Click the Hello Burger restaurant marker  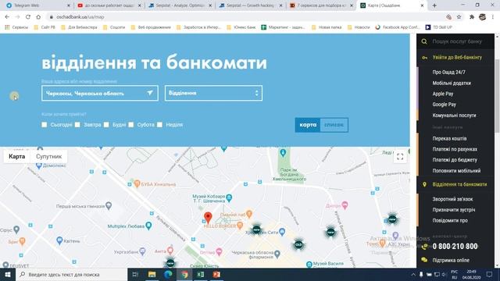(x=240, y=226)
